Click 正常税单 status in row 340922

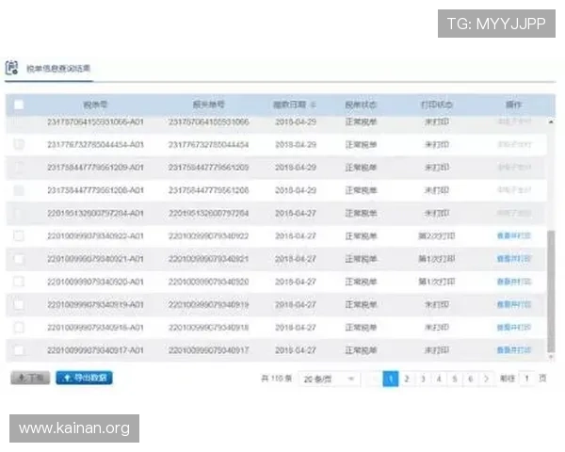click(361, 236)
